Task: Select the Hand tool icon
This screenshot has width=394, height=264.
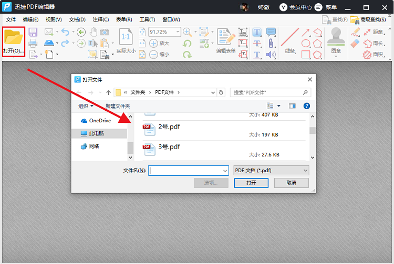Action: pos(93,32)
